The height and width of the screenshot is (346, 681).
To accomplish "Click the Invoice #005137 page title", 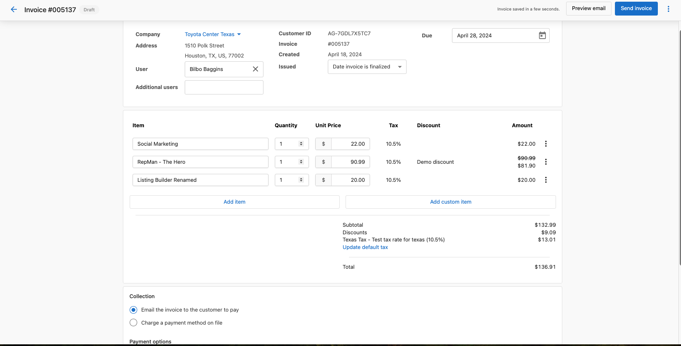I will coord(50,10).
